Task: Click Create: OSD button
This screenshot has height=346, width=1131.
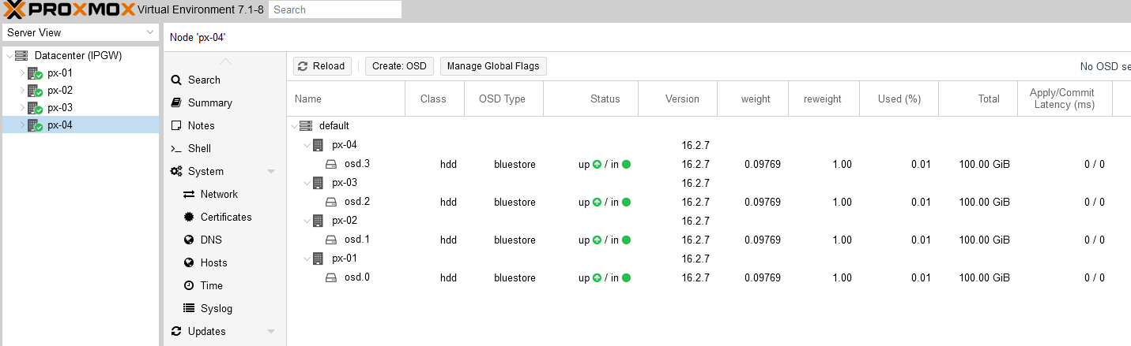Action: click(399, 66)
